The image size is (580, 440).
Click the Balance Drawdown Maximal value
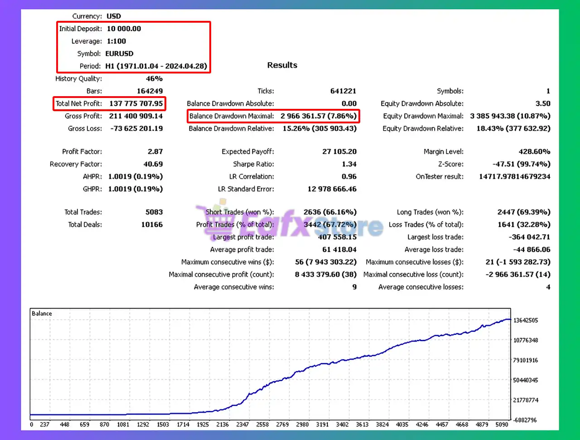pyautogui.click(x=318, y=116)
